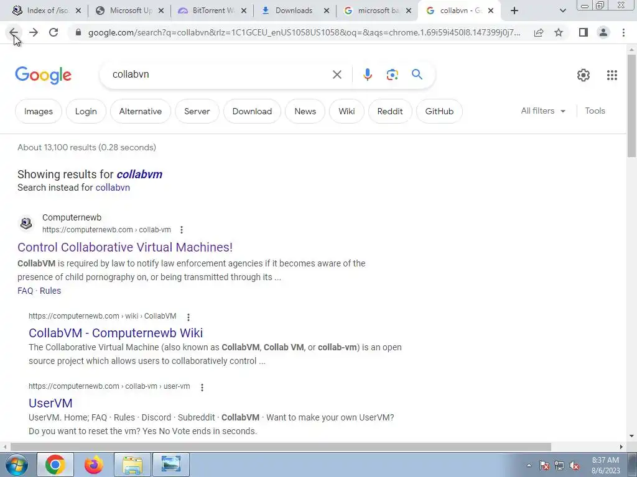637x477 pixels.
Task: Click the horizontal page scrollbar thumb
Action: point(281,447)
